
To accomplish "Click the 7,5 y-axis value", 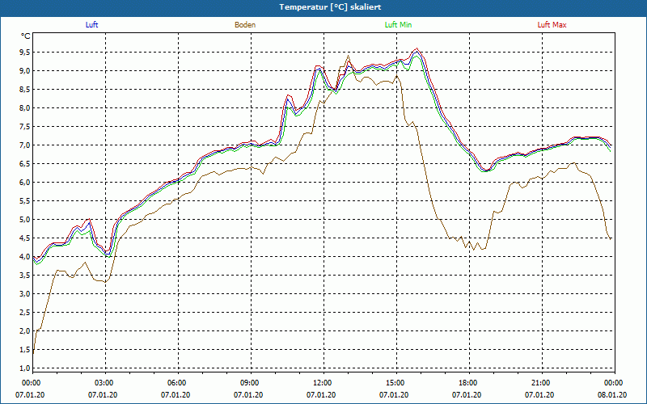I will coord(25,127).
